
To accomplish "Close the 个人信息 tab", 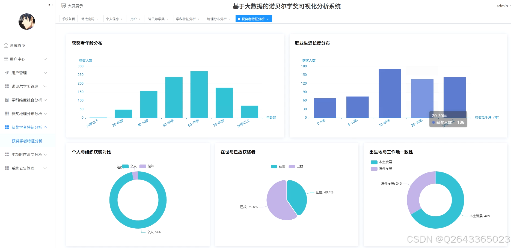I will 122,19.
